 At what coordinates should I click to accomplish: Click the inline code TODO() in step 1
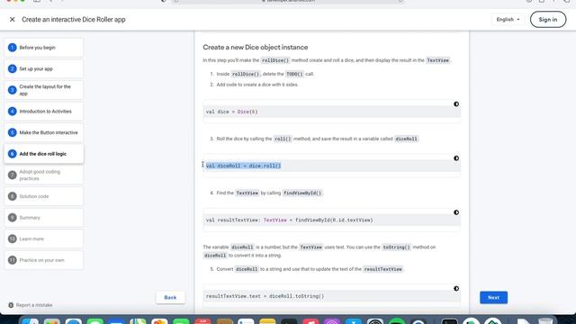point(294,74)
